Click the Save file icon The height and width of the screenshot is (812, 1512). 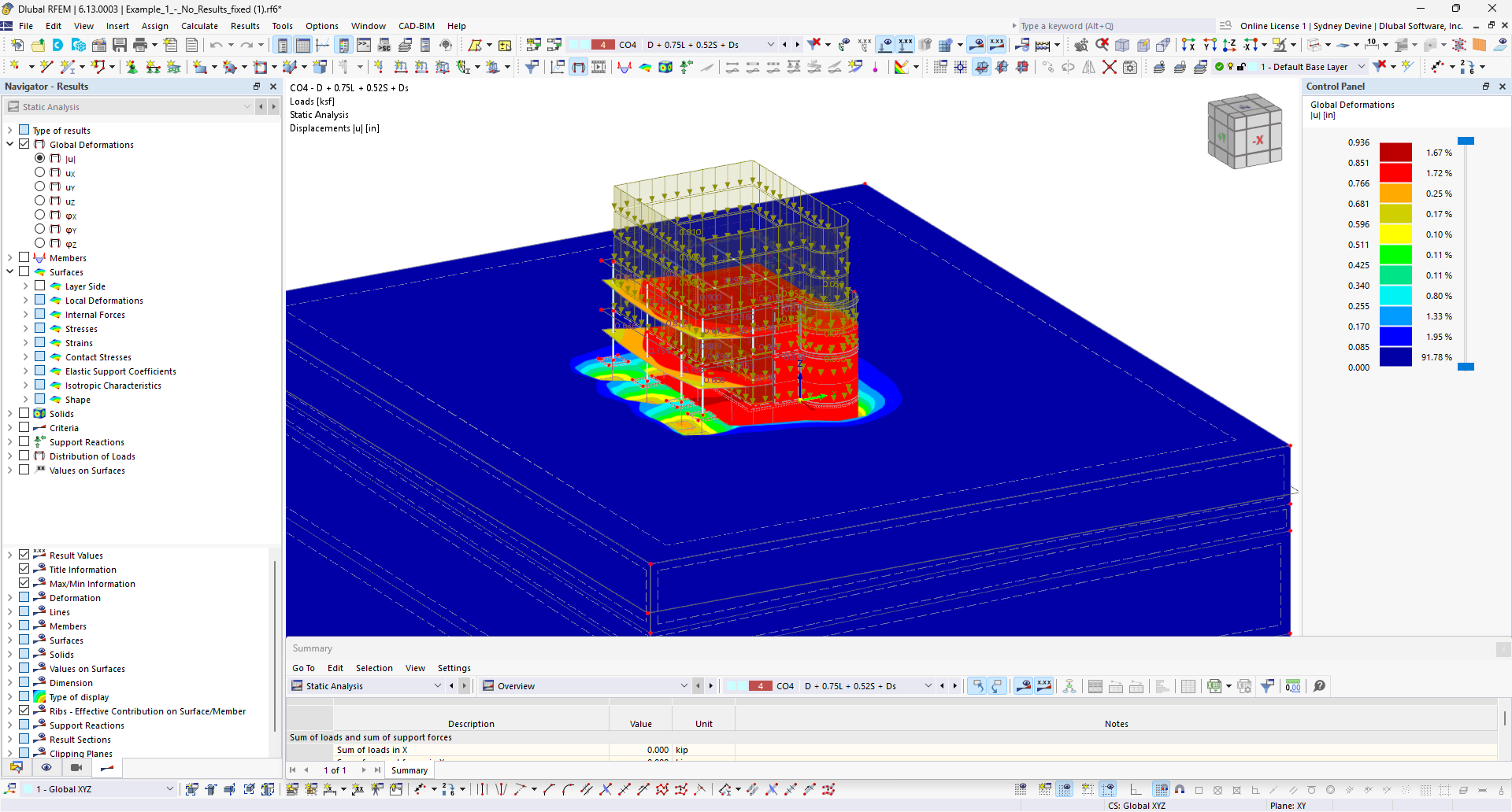tap(120, 45)
